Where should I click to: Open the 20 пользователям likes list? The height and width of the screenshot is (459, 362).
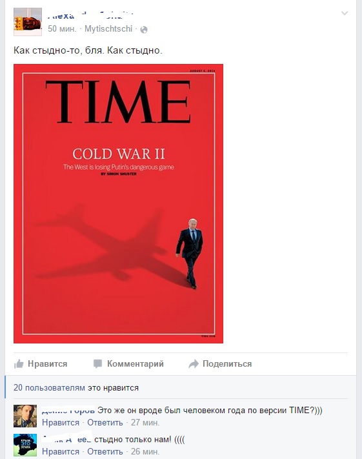(49, 387)
